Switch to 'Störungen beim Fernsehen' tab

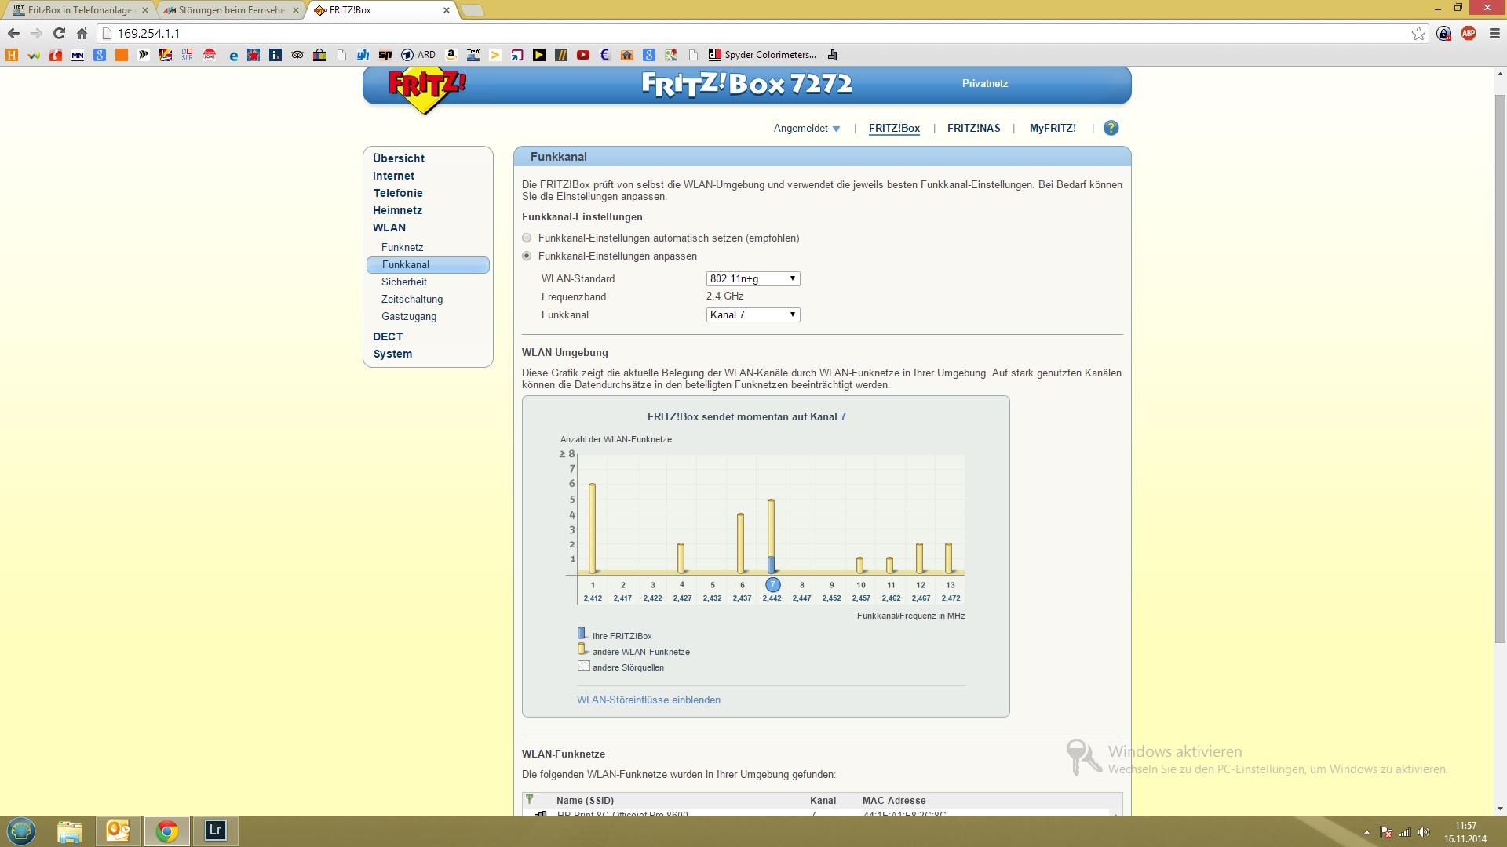230,10
